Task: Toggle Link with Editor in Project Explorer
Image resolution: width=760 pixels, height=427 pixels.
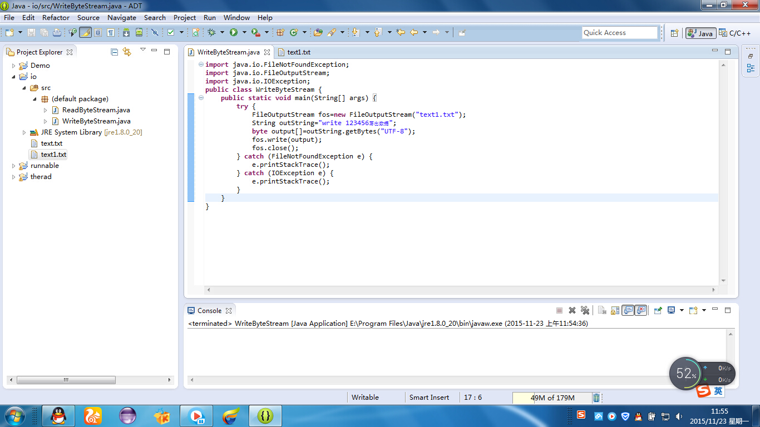Action: pos(127,52)
